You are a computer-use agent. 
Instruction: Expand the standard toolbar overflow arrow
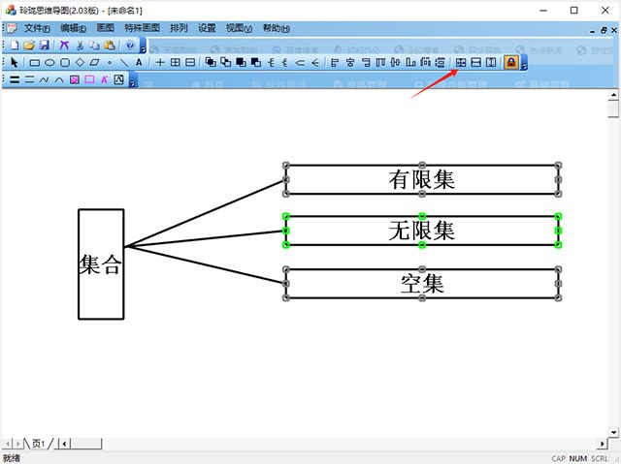click(143, 46)
